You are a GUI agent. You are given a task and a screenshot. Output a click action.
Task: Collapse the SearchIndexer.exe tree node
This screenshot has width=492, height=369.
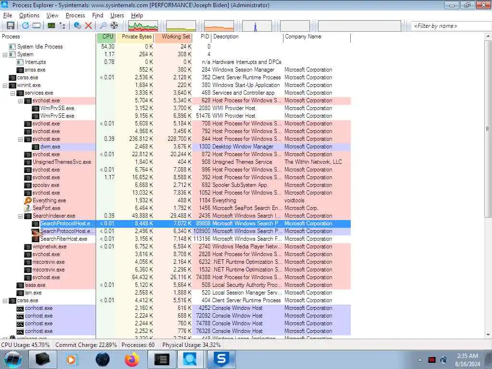click(x=20, y=216)
